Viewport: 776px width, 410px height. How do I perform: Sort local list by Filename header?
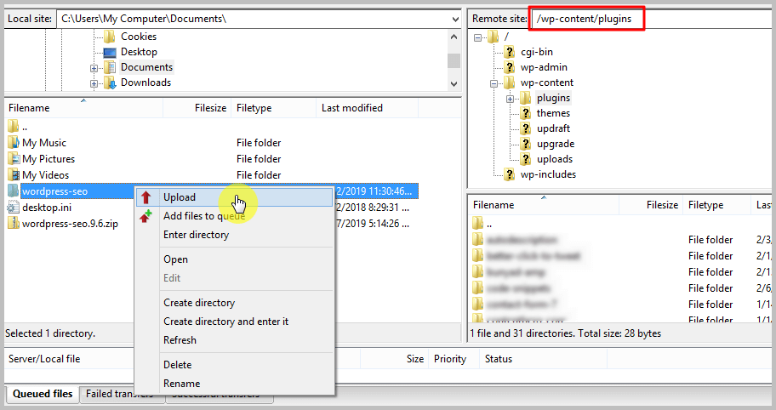point(83,108)
